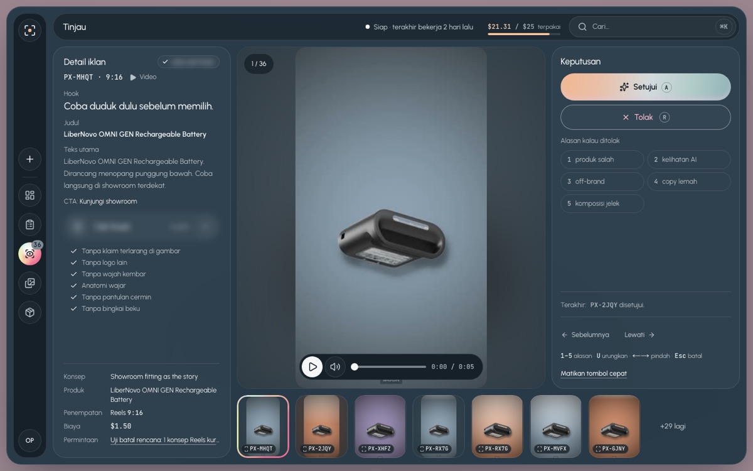
Task: Click the hook text "Coba duduk dulu sebelum memilih."
Action: pyautogui.click(x=139, y=106)
